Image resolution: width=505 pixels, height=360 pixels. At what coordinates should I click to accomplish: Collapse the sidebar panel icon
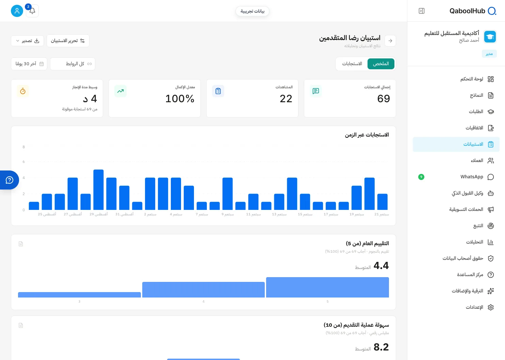[x=422, y=11]
